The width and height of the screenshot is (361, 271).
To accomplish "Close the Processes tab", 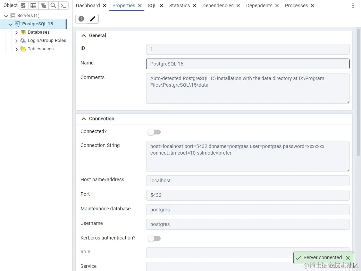I will point(313,6).
